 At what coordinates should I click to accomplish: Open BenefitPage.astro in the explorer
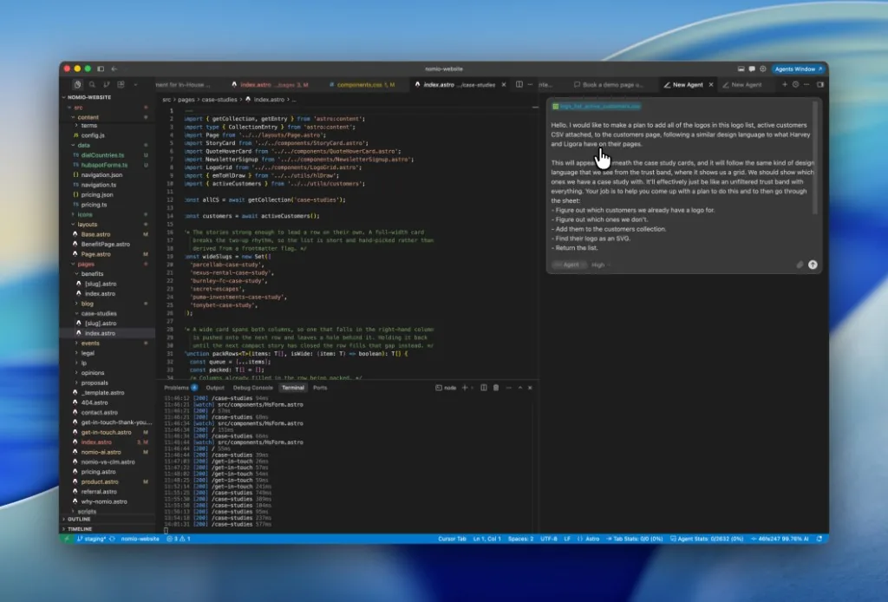click(105, 244)
